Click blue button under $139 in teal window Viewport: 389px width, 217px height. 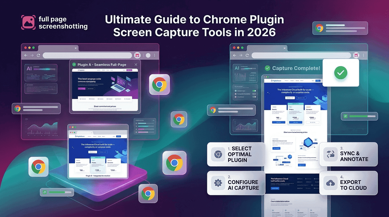(295, 122)
